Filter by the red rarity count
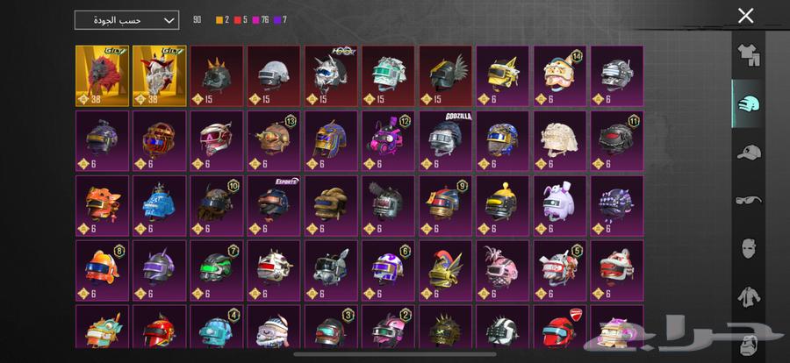The height and width of the screenshot is (363, 790). coord(241,20)
